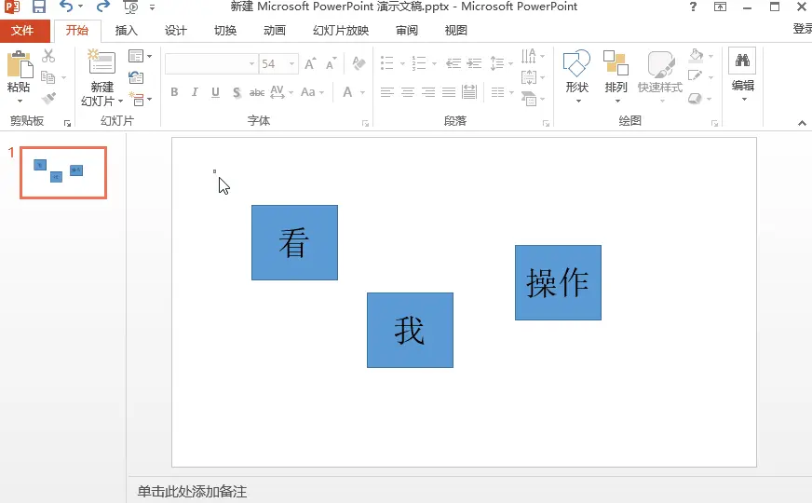Viewport: 812px width, 503px height.
Task: Open Arrange (排列) menu
Action: click(x=616, y=76)
